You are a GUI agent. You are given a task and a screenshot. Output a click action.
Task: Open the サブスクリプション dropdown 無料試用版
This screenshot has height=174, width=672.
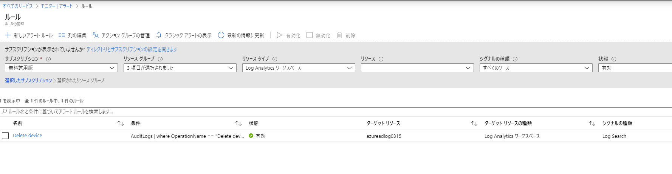[62, 68]
